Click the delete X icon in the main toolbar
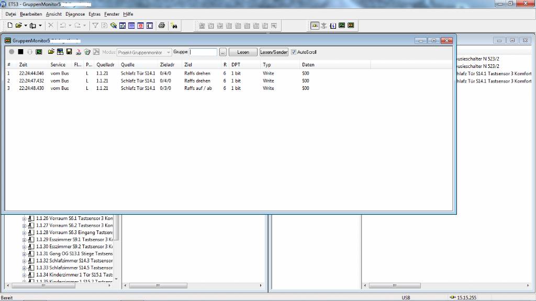536x301 pixels. point(51,26)
